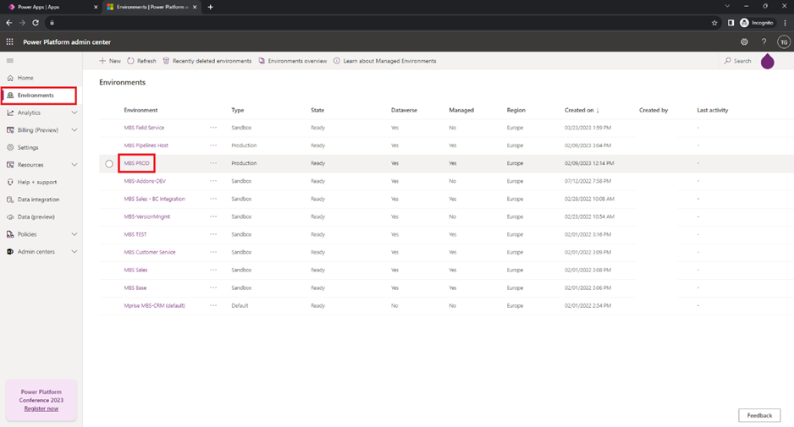This screenshot has width=794, height=427.
Task: Expand the Policies chevron
Action: point(74,234)
